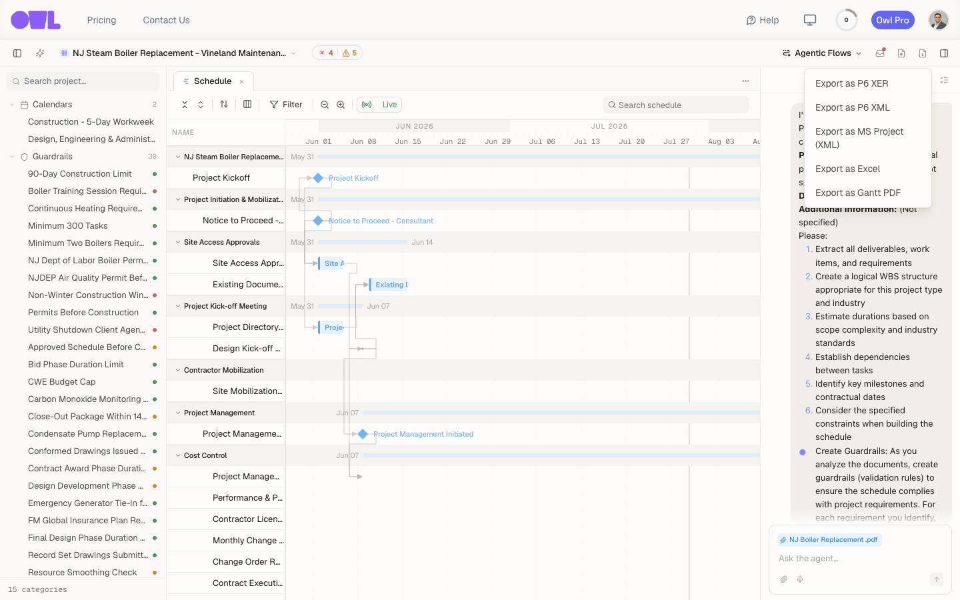This screenshot has height=600, width=960.
Task: Click the expand all rows icon
Action: tap(201, 105)
